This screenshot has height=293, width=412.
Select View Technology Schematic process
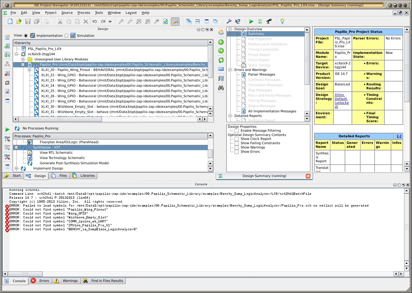(x=62, y=158)
